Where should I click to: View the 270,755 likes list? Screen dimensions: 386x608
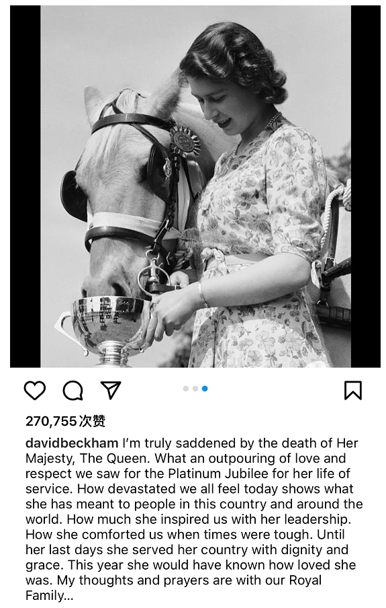(x=65, y=421)
